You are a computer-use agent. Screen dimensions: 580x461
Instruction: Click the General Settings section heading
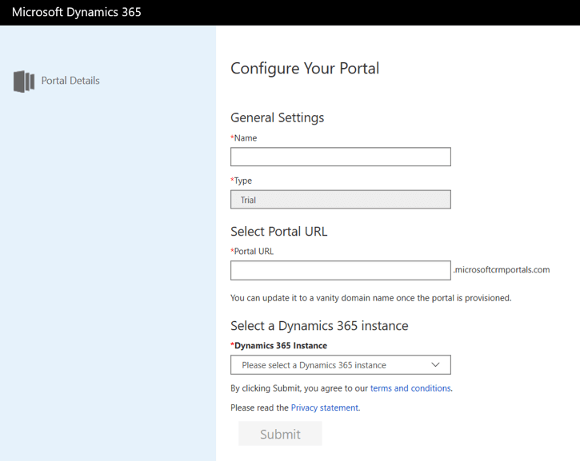point(277,117)
